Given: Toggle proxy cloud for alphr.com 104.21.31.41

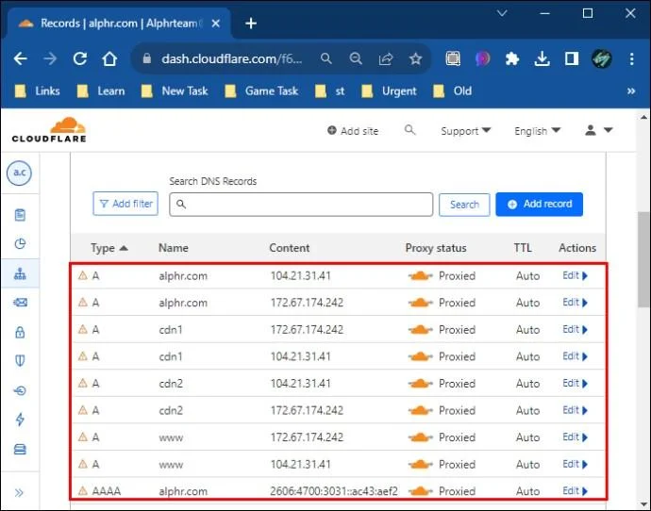Looking at the screenshot, I should 420,276.
